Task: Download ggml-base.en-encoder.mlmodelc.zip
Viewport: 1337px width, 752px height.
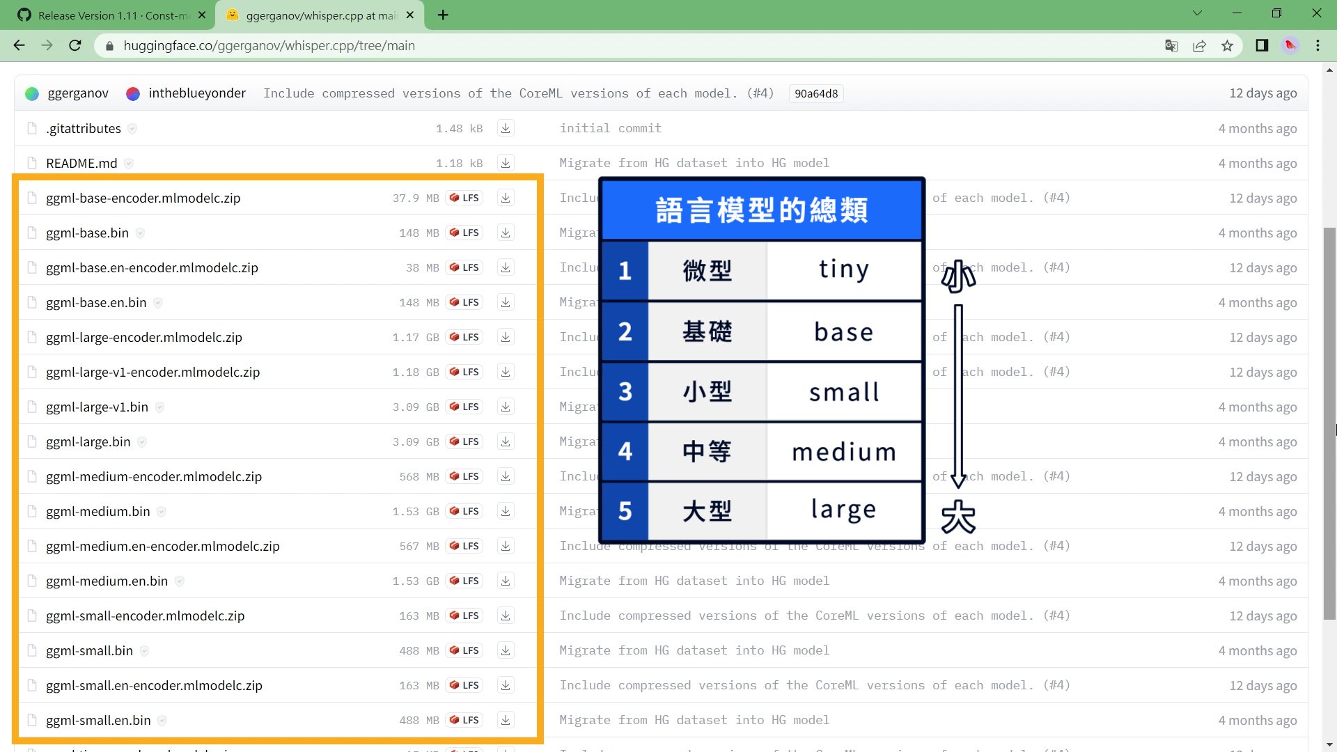Action: point(506,267)
